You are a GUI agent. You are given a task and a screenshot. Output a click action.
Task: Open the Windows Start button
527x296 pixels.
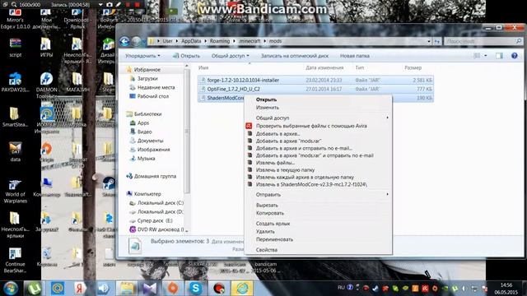coord(11,289)
